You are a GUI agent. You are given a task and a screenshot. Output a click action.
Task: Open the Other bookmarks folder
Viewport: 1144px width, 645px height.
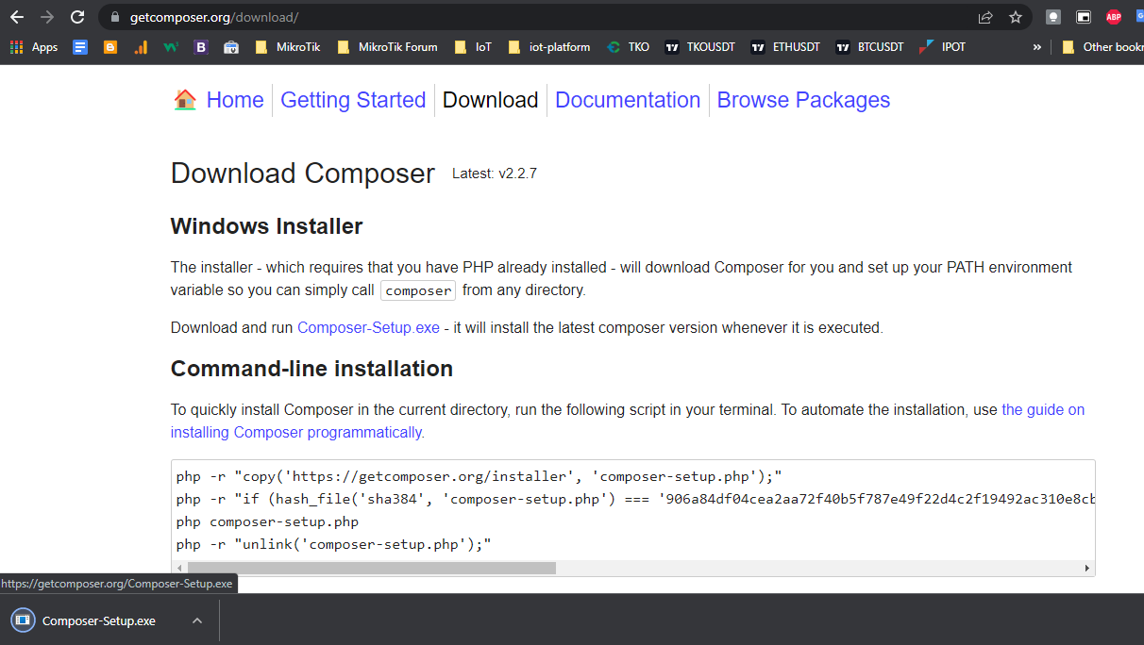click(x=1100, y=46)
